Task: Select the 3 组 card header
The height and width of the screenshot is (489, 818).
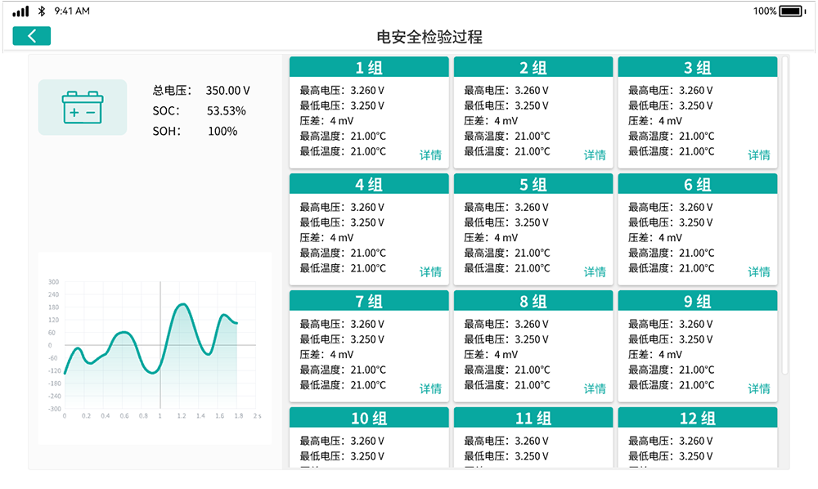Action: tap(698, 67)
